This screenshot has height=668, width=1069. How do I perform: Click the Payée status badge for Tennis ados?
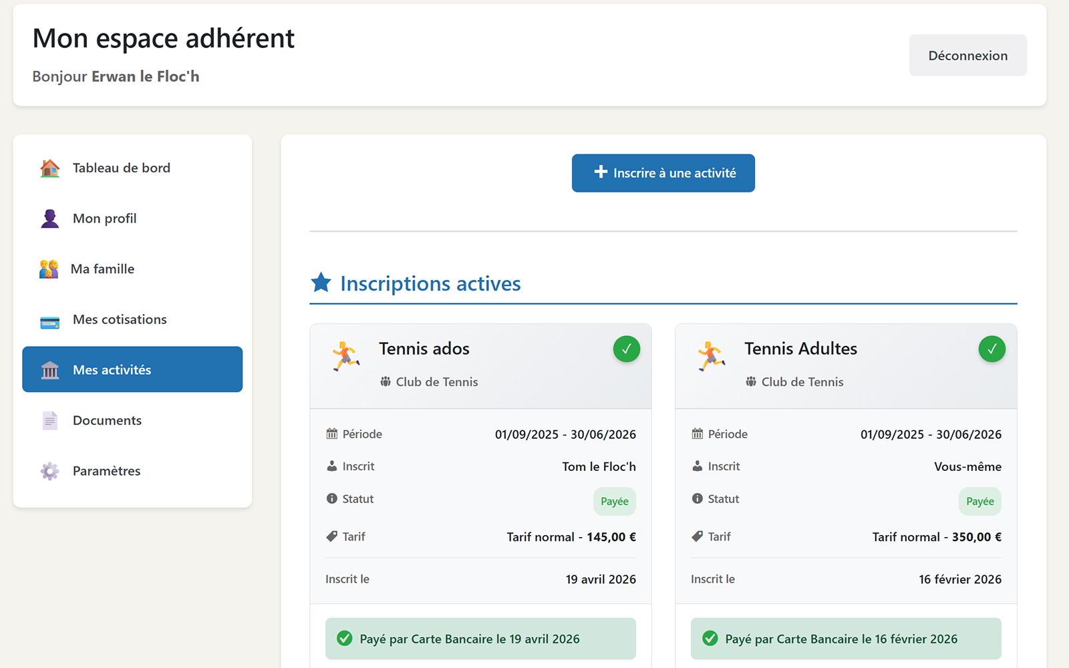[x=615, y=502]
